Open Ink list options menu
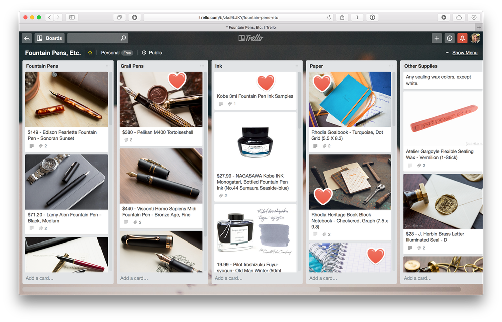The width and height of the screenshot is (502, 322). (296, 66)
